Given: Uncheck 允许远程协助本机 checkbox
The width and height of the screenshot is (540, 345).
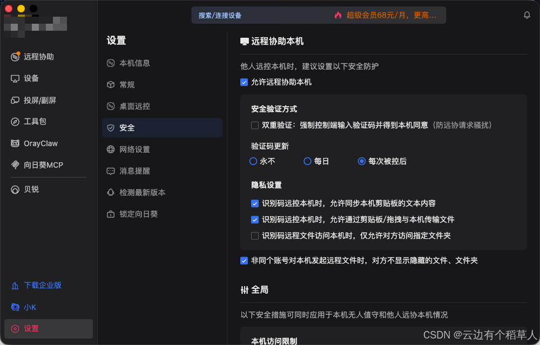Looking at the screenshot, I should coord(244,82).
